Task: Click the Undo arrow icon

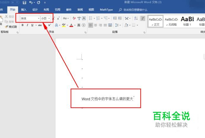Action: click(x=31, y=2)
